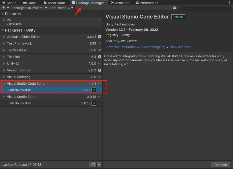This screenshot has width=233, height=169.
Task: Open the Packages: In Project dropdown
Action: [29, 8]
